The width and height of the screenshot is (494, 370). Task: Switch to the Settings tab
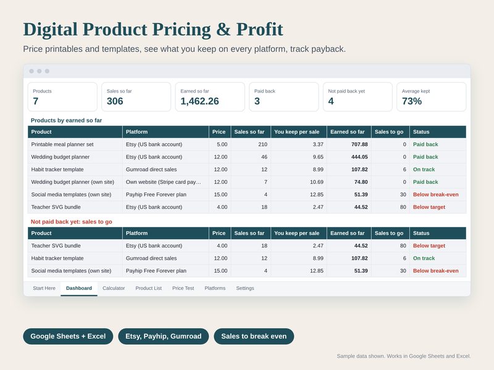click(x=245, y=288)
